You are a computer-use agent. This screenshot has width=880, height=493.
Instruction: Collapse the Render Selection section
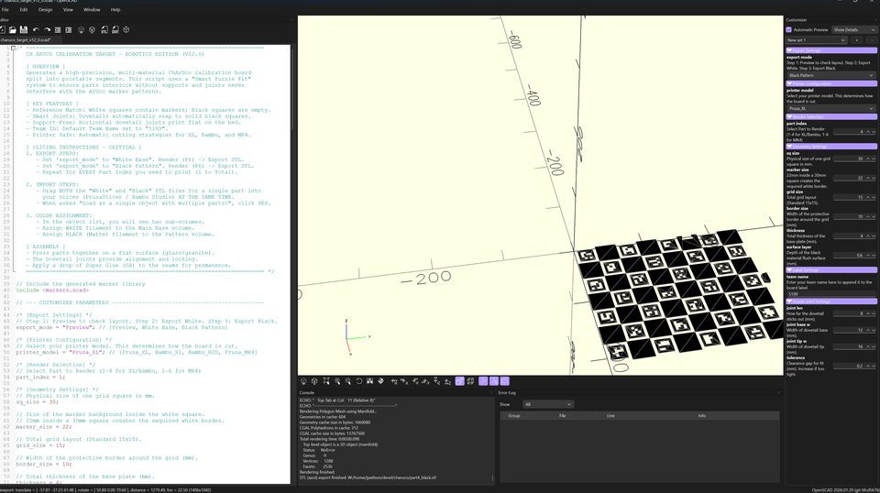pyautogui.click(x=831, y=116)
